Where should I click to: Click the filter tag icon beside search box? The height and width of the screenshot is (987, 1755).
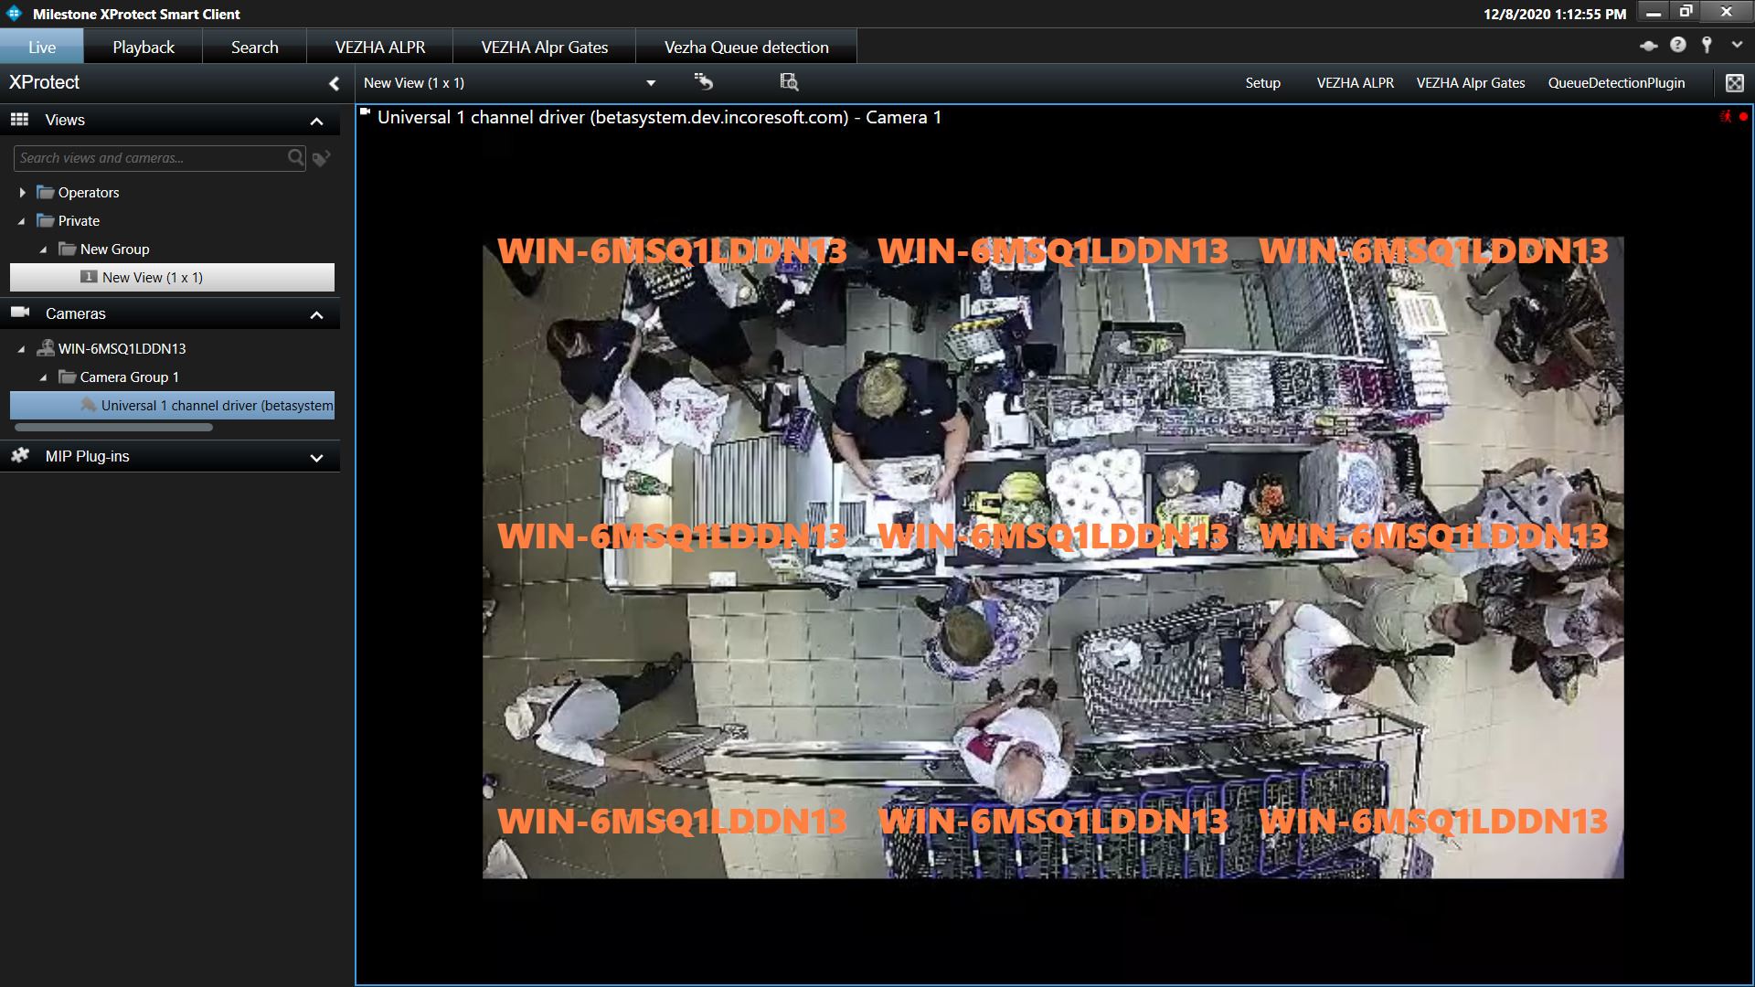321,158
